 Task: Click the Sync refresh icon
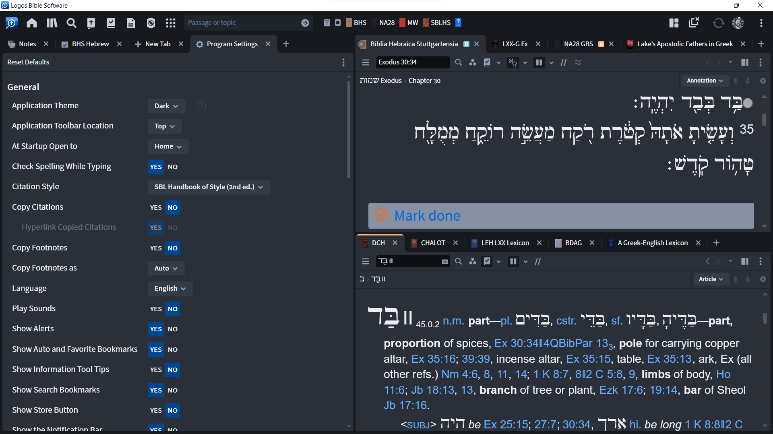tap(718, 23)
